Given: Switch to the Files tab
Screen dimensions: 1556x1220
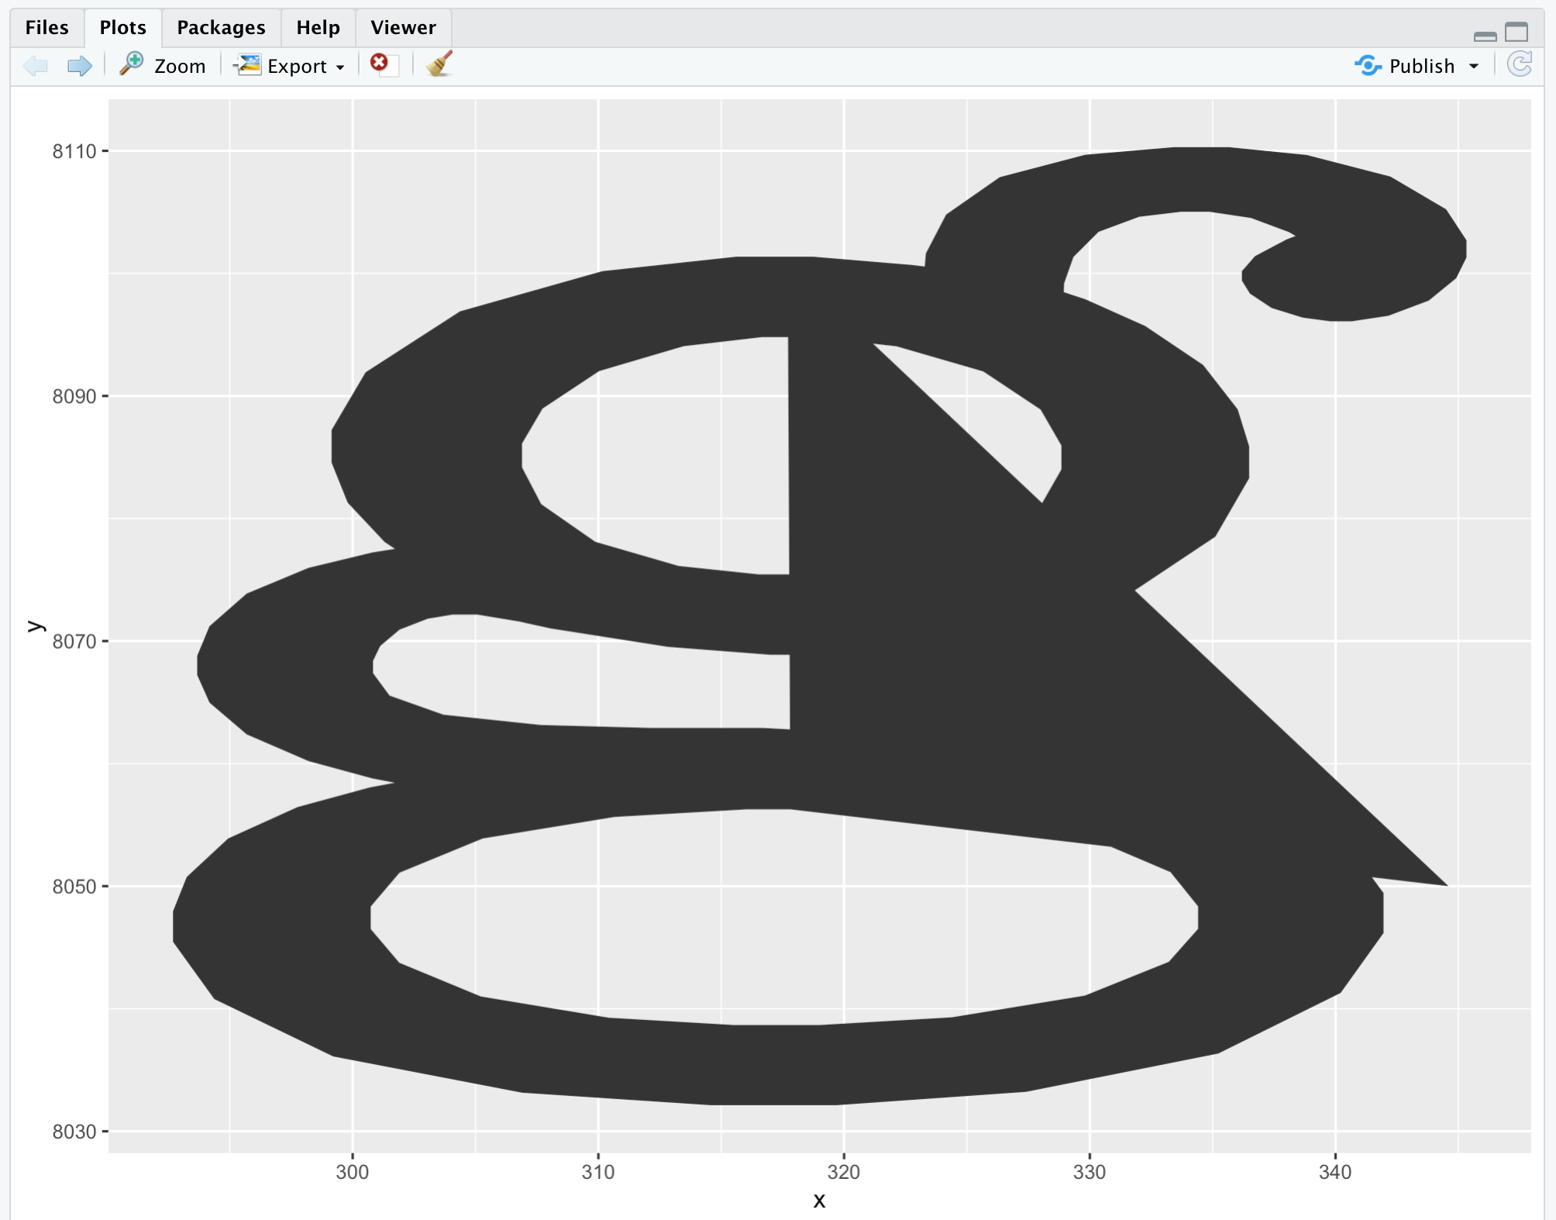Looking at the screenshot, I should tap(46, 28).
